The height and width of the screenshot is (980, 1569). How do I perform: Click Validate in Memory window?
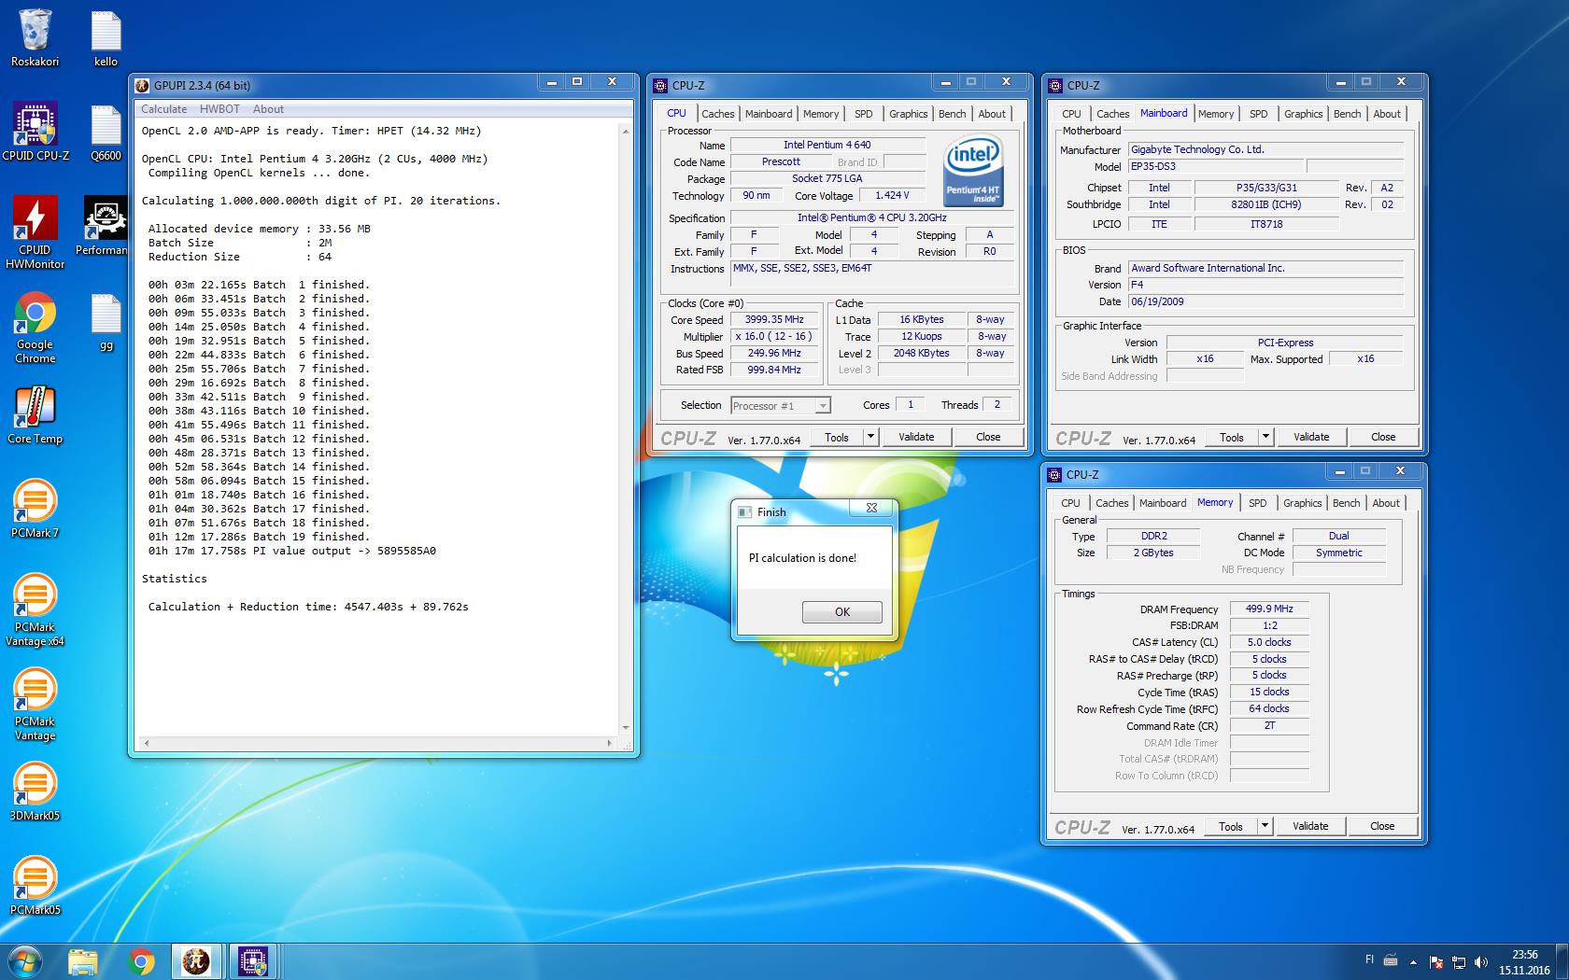coord(1310,826)
